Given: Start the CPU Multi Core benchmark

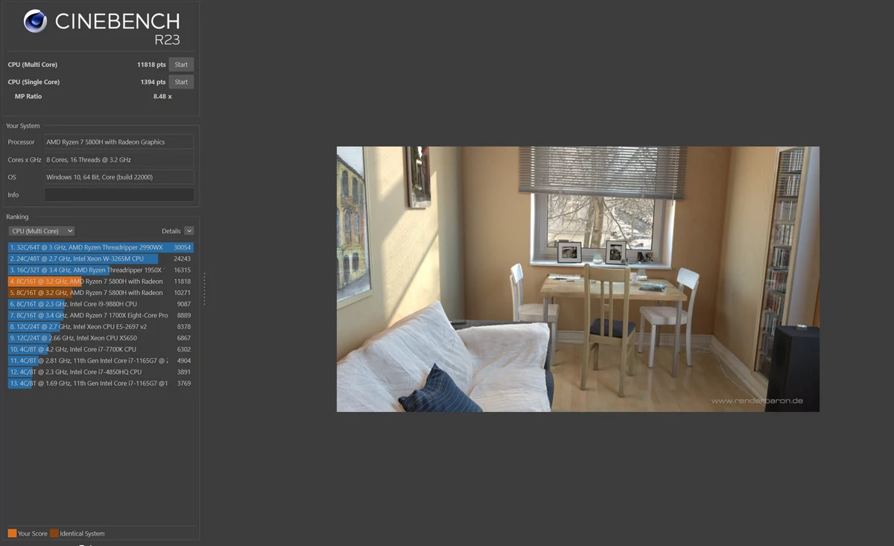Looking at the screenshot, I should point(181,65).
